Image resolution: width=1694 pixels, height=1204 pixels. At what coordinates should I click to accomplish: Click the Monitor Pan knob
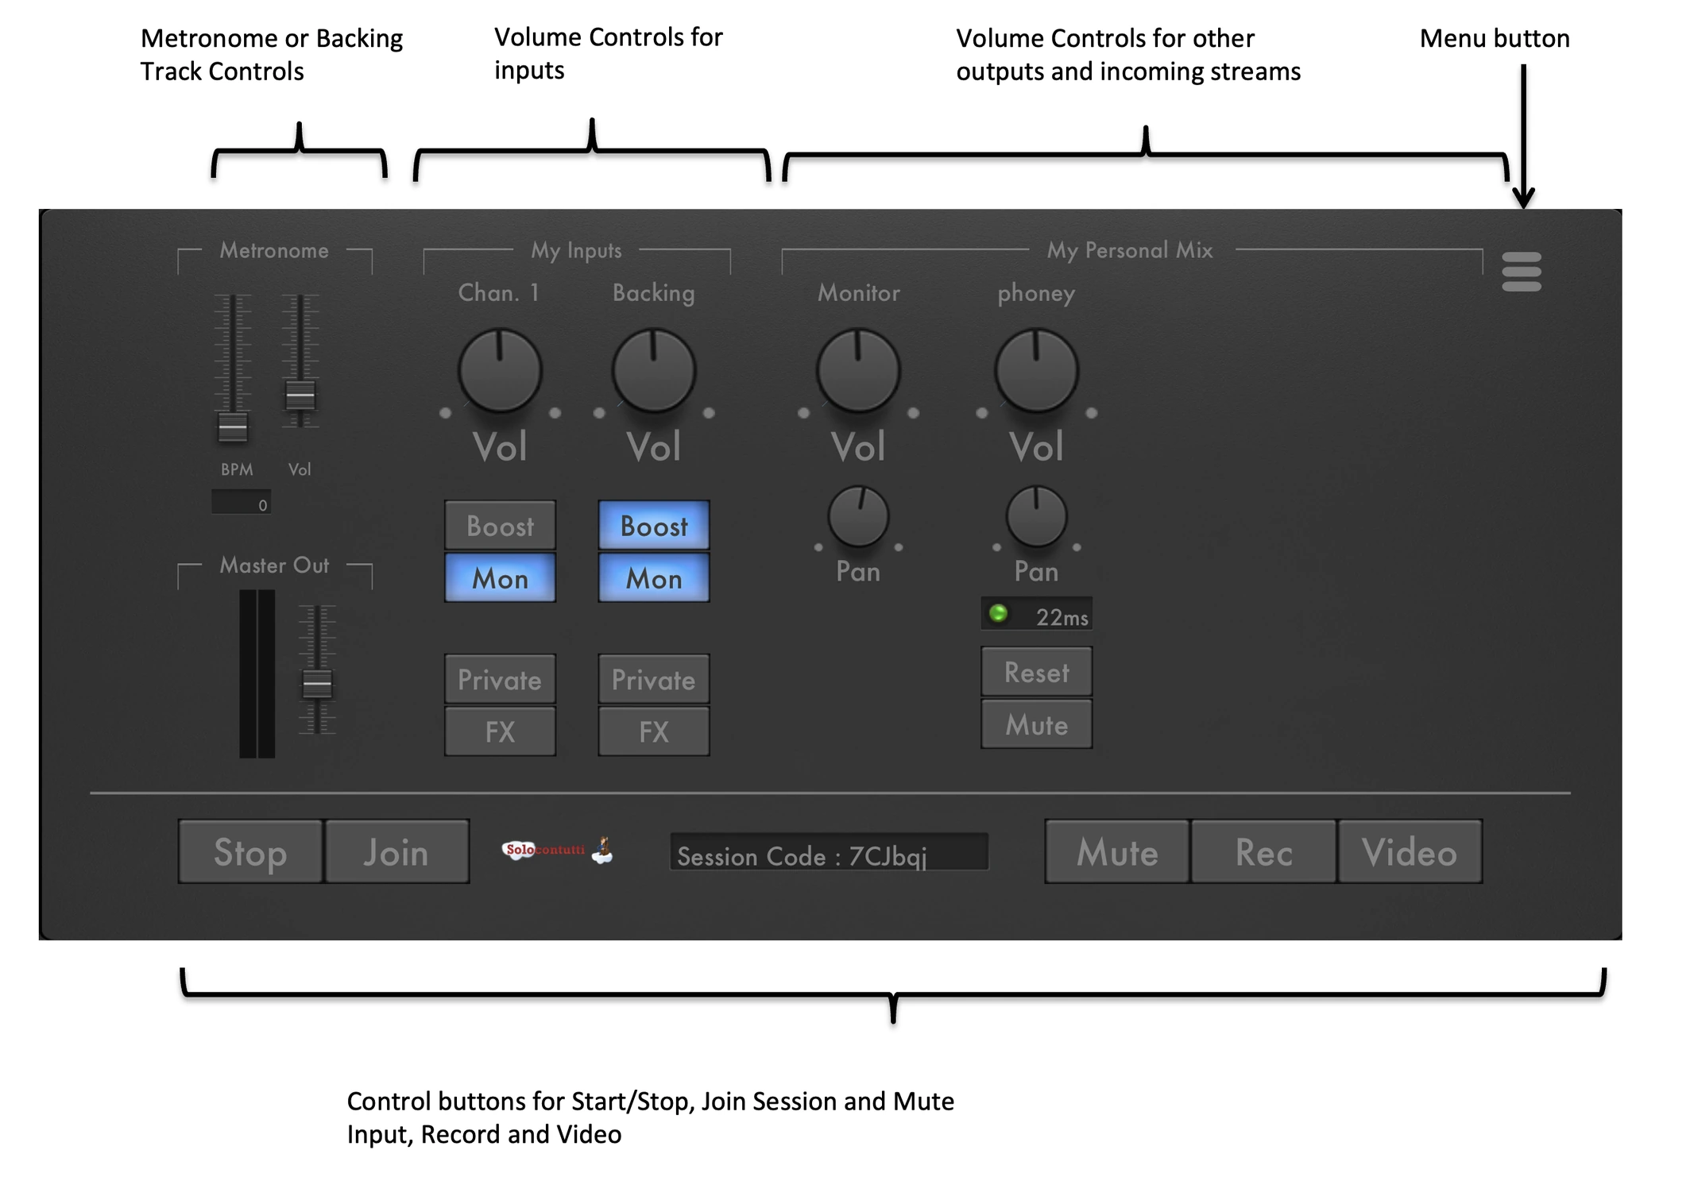click(858, 516)
